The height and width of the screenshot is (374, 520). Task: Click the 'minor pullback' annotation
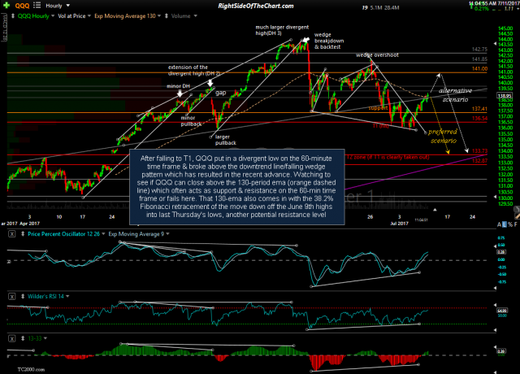click(x=191, y=121)
